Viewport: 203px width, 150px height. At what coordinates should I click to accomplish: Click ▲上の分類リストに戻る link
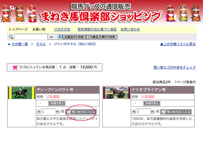178,44
